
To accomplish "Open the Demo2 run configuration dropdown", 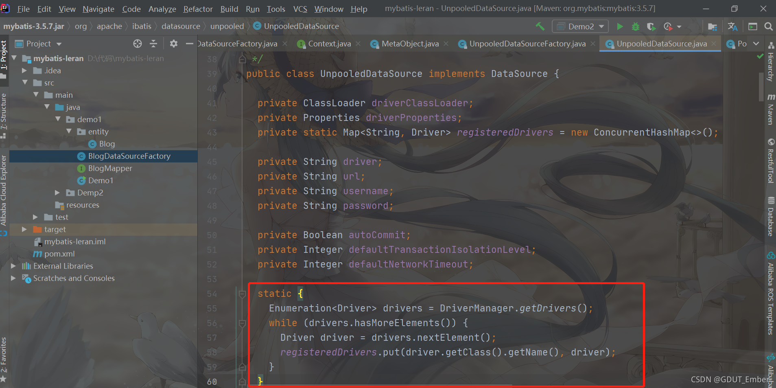I will pyautogui.click(x=580, y=26).
